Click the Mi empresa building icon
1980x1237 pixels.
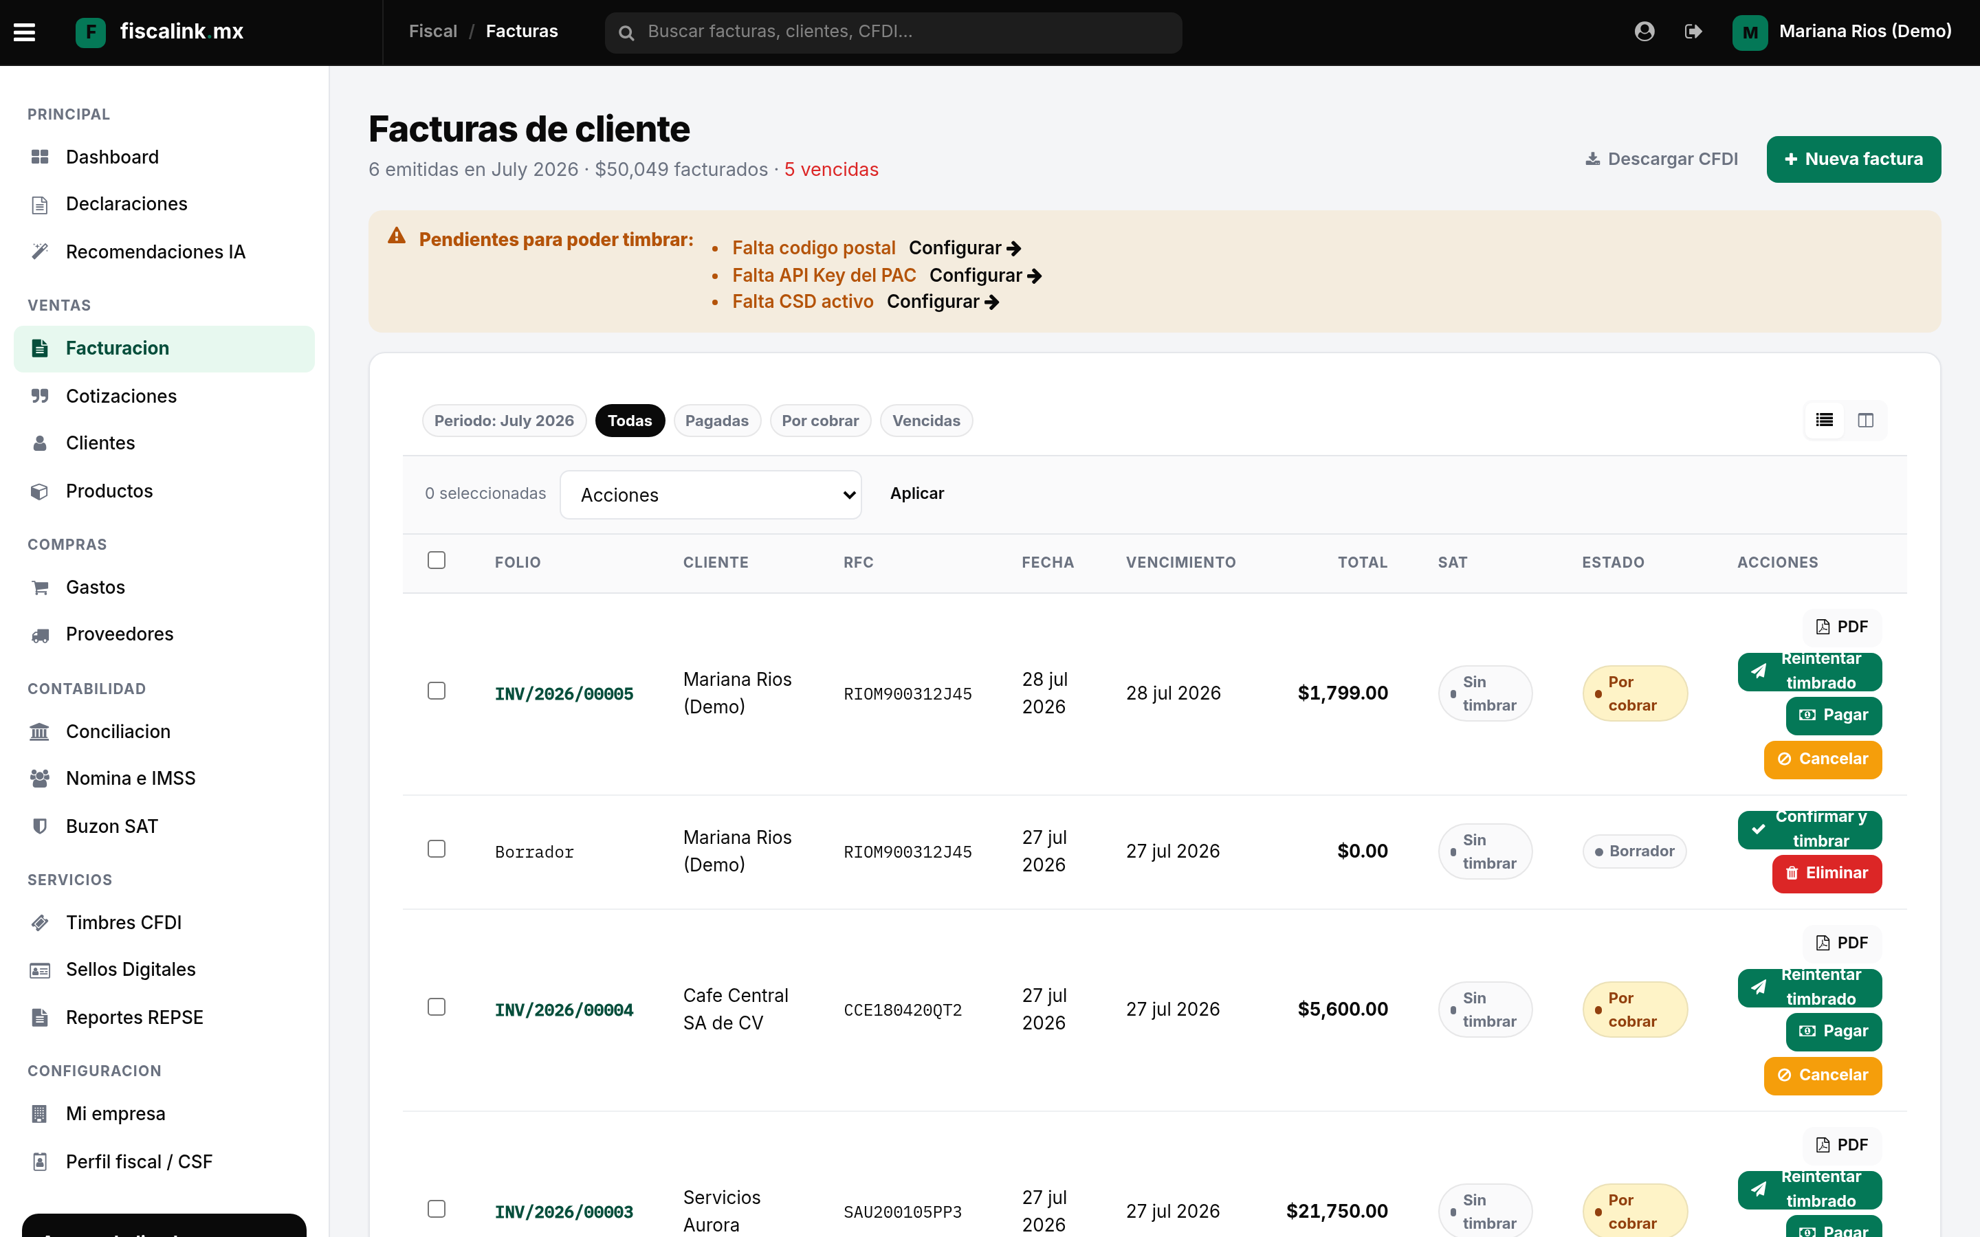[39, 1113]
